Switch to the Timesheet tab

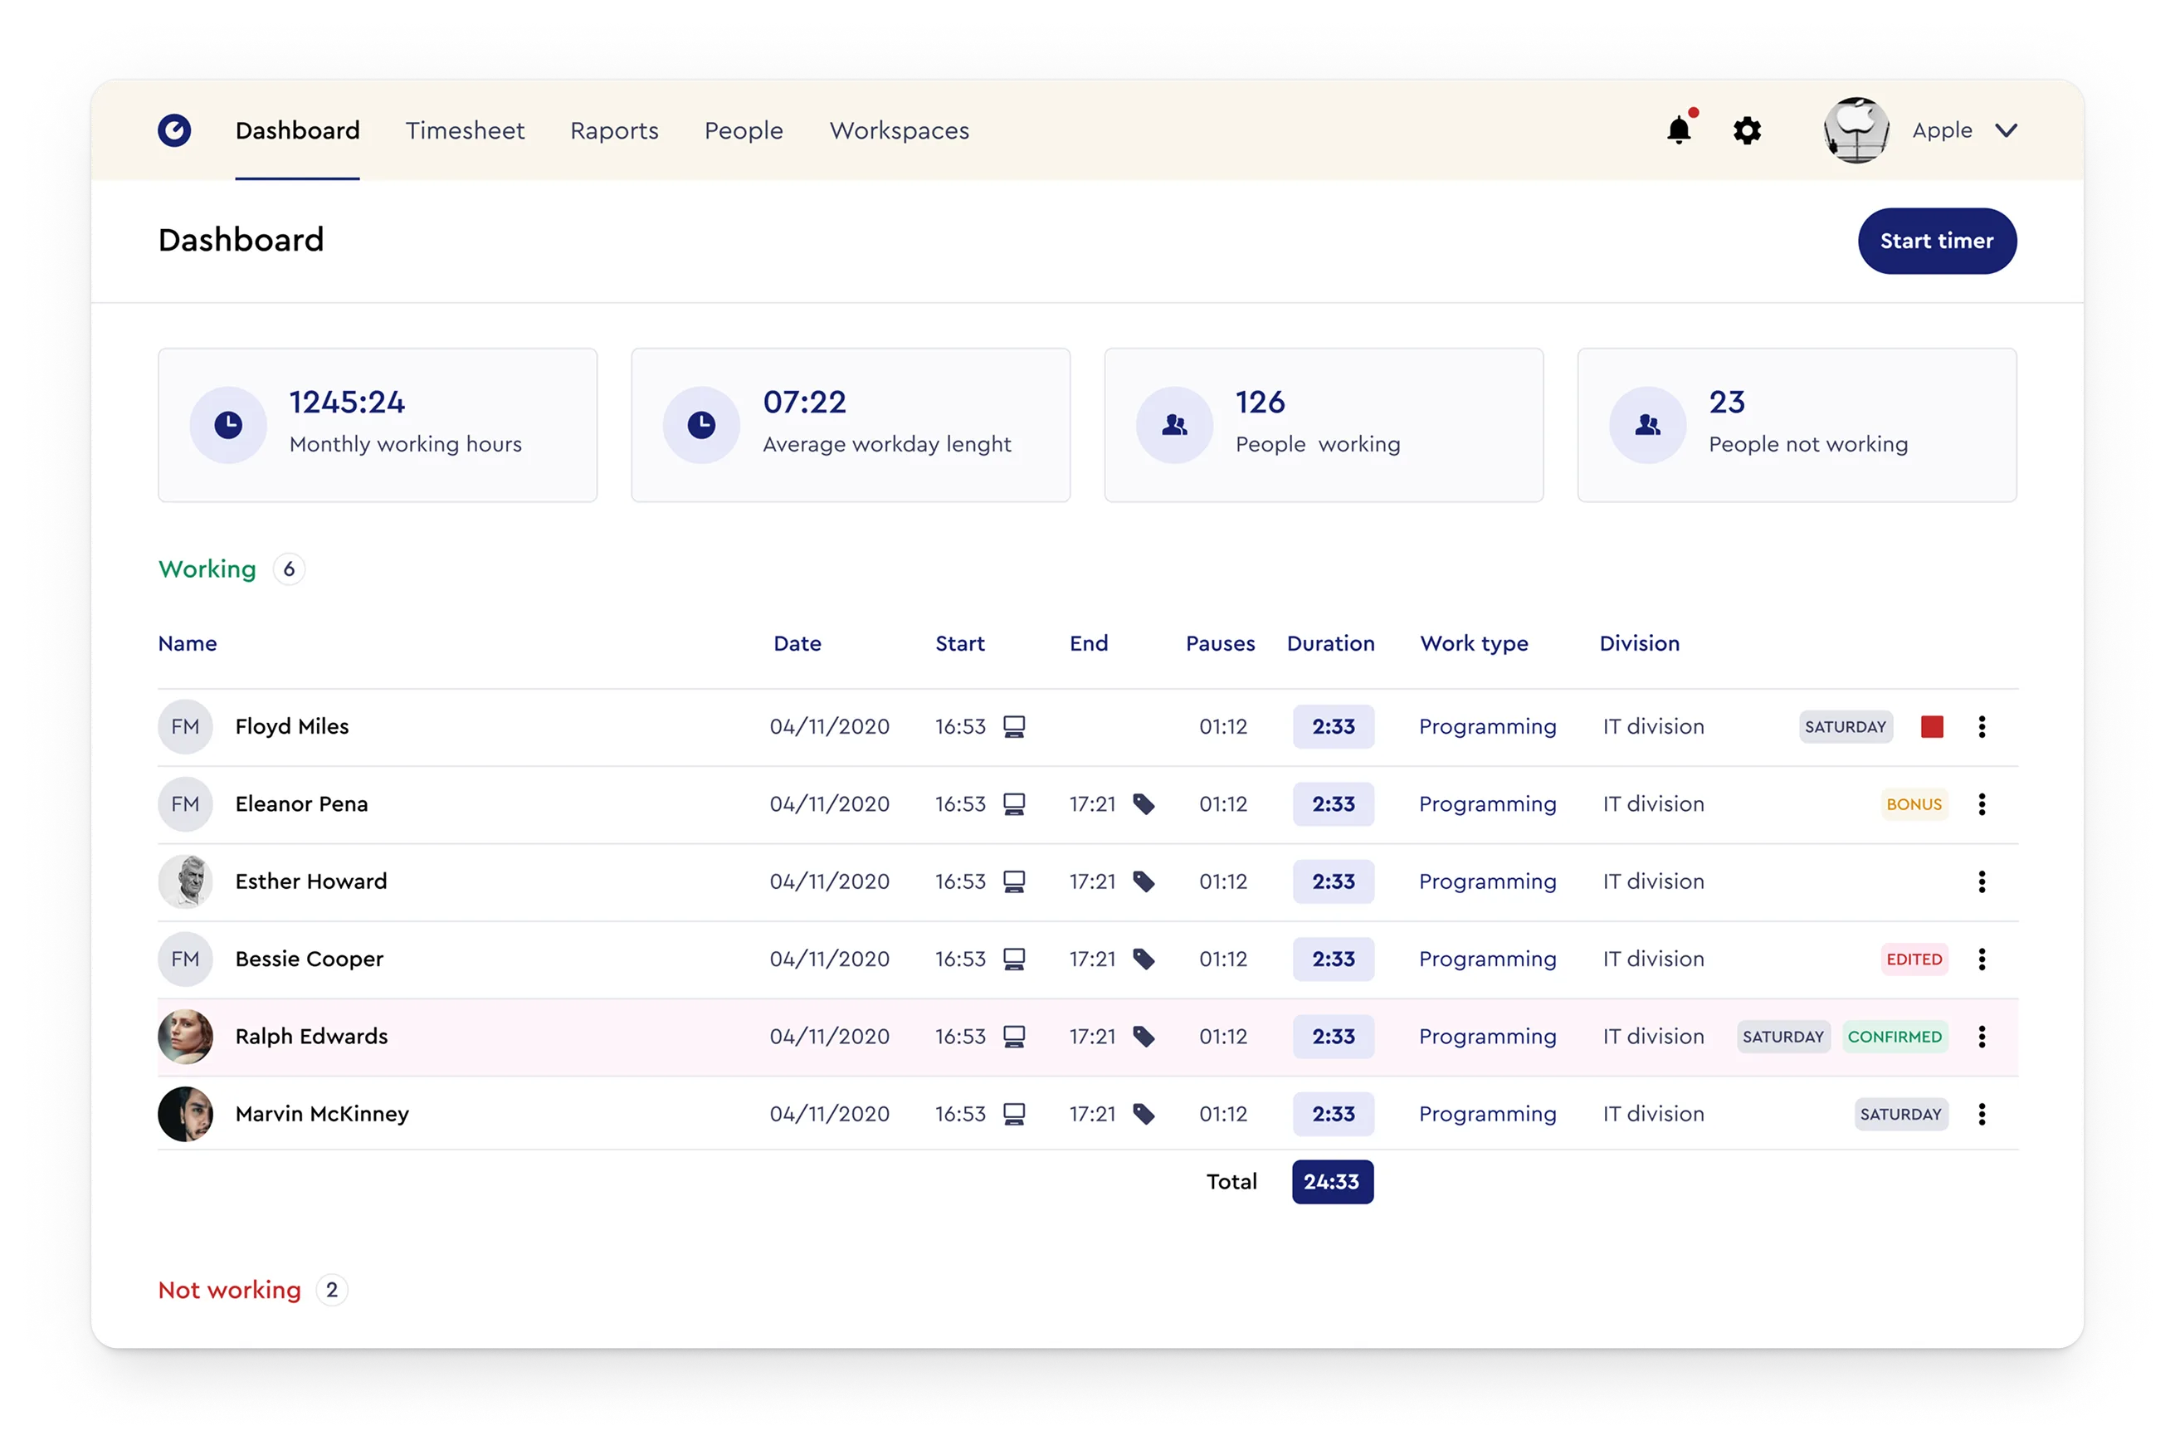pyautogui.click(x=465, y=130)
